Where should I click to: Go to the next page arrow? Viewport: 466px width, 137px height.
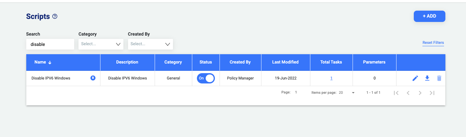(x=420, y=93)
